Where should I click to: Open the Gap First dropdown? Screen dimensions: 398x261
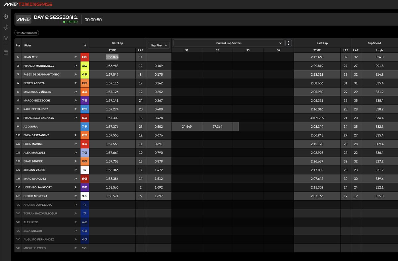point(158,45)
